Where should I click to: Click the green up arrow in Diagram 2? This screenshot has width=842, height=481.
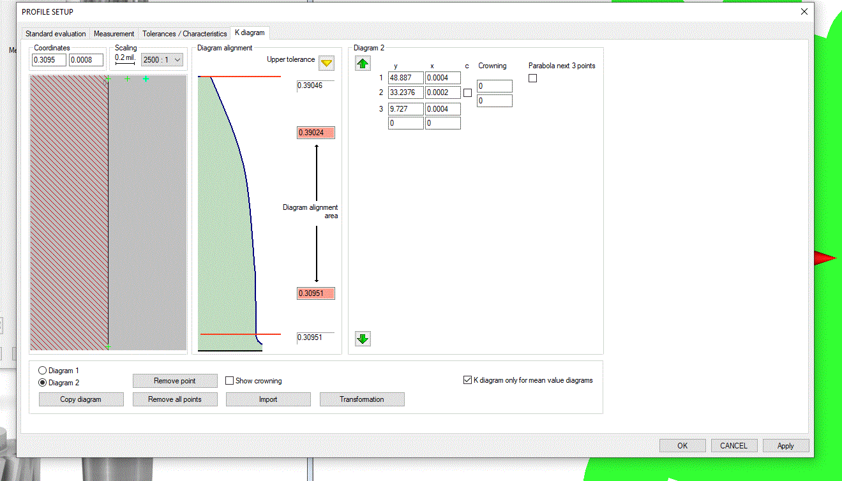coord(363,64)
